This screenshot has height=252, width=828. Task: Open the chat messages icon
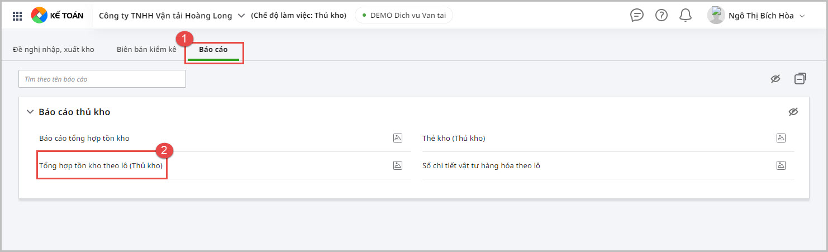click(637, 16)
